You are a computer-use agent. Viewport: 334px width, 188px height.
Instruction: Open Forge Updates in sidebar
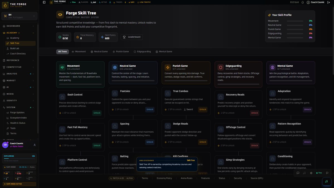pos(20,113)
